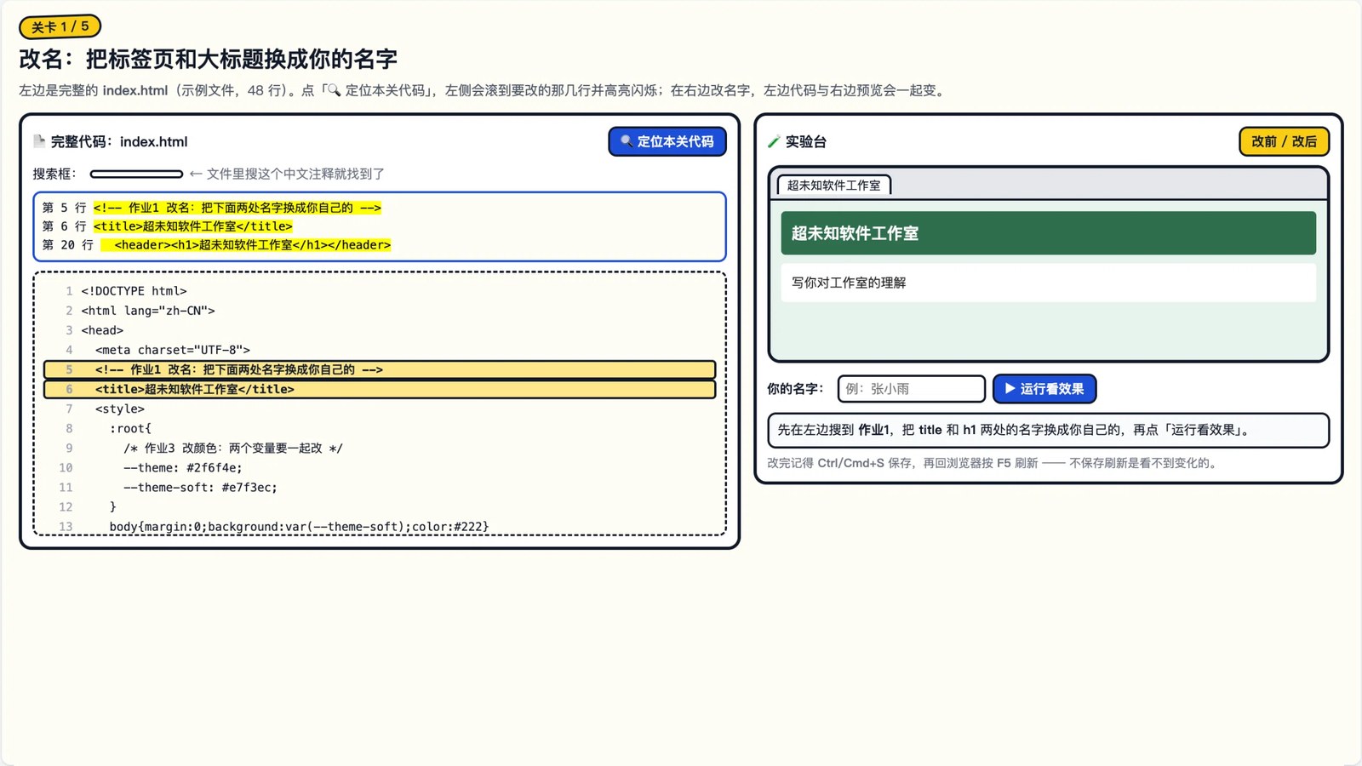Click the file icon beside 完整代码

click(x=39, y=141)
